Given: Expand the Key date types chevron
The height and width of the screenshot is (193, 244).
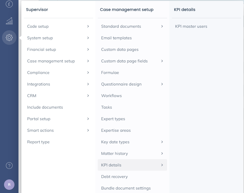Looking at the screenshot, I should (x=162, y=142).
